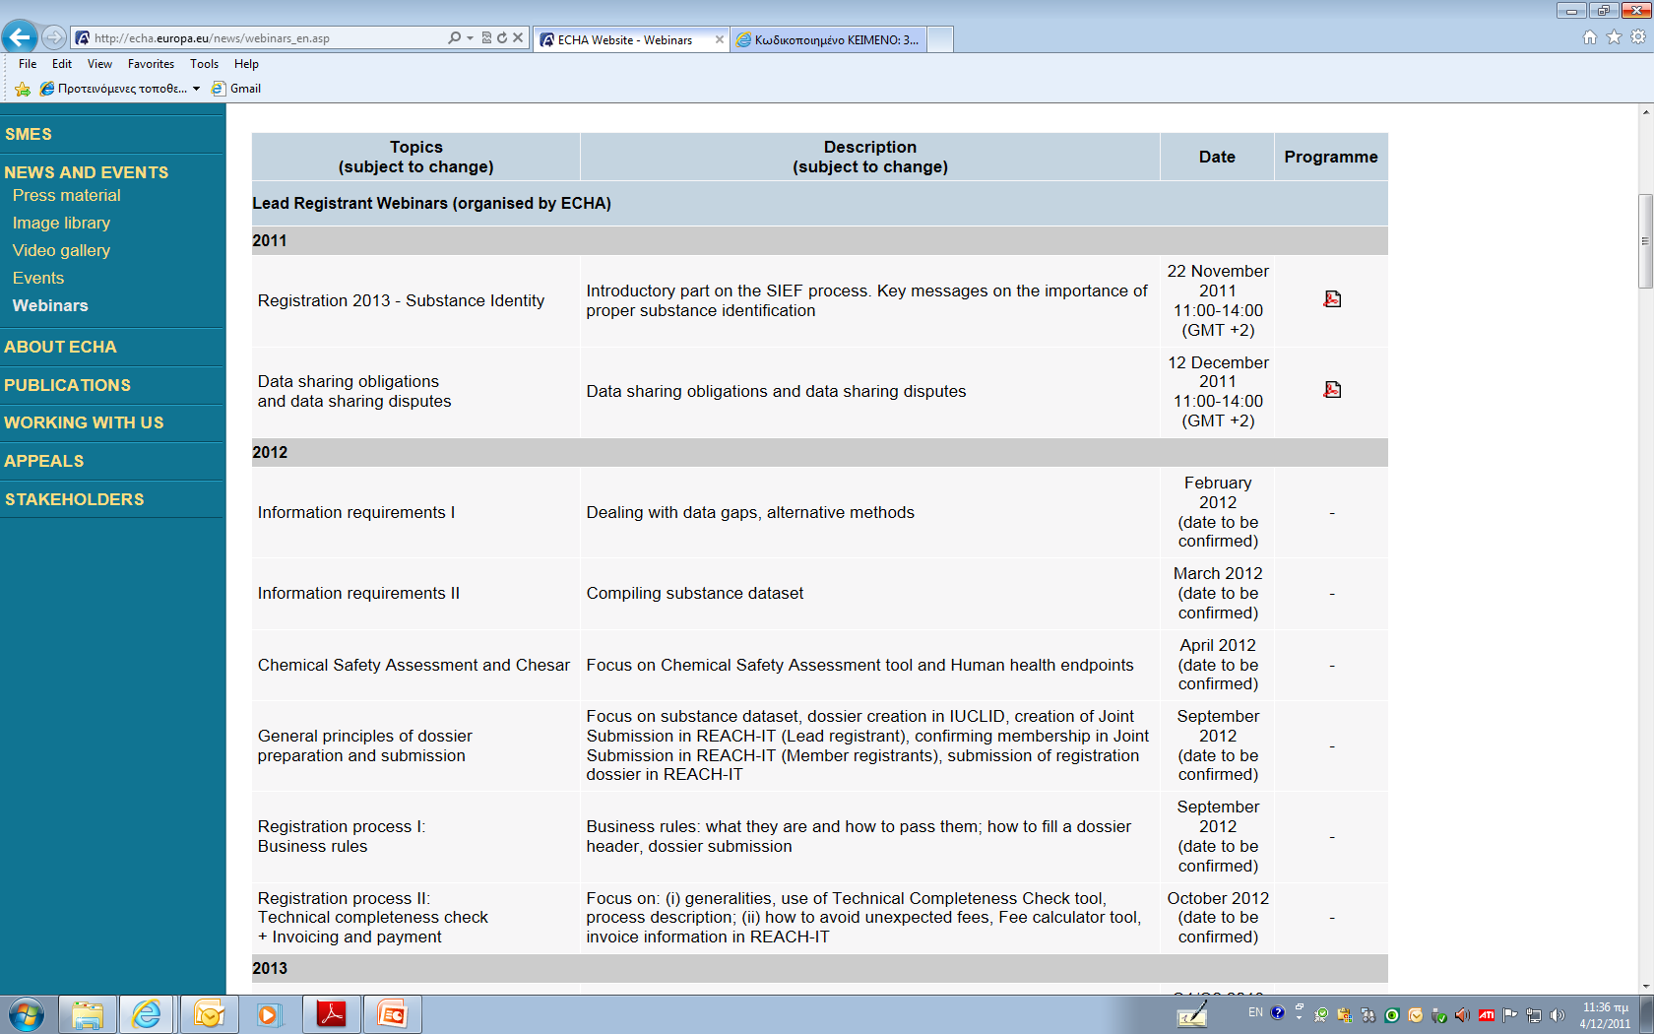1654x1034 pixels.
Task: Select Webinars in the sidebar
Action: pyautogui.click(x=50, y=305)
